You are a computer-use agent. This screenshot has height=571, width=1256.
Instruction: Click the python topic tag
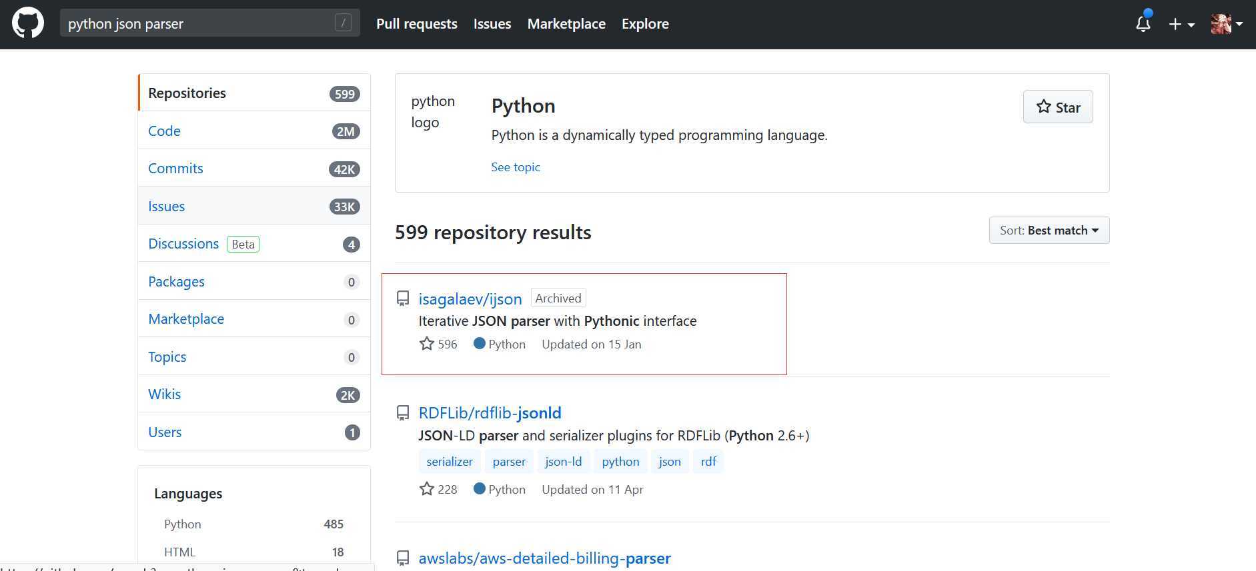pyautogui.click(x=620, y=462)
